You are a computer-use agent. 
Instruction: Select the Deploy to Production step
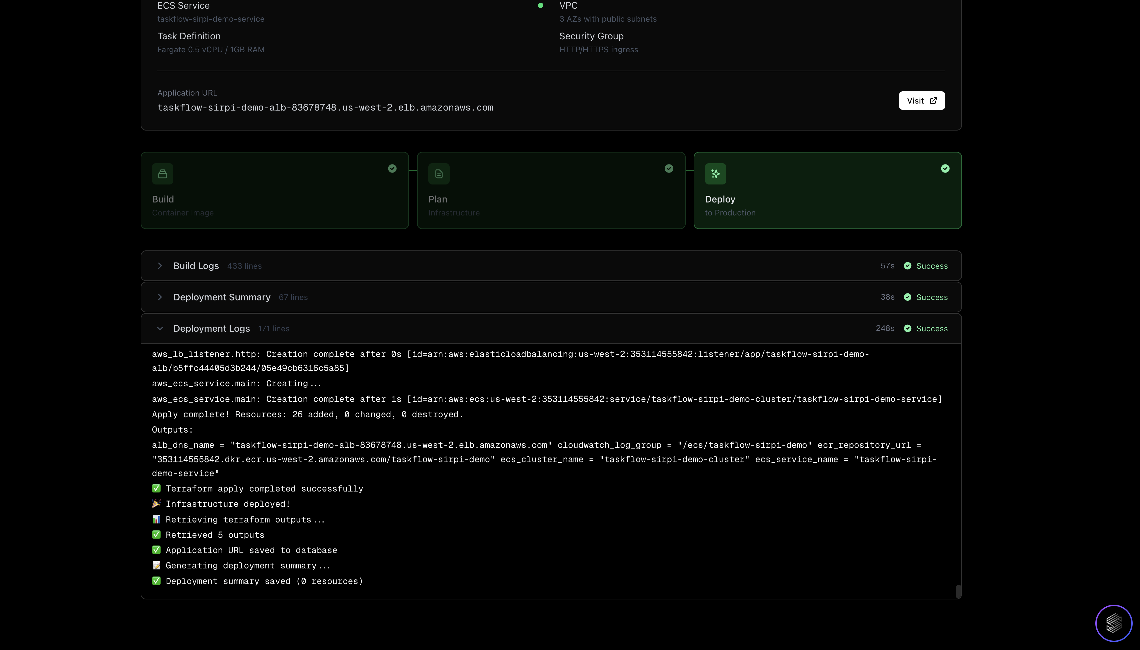pyautogui.click(x=827, y=199)
